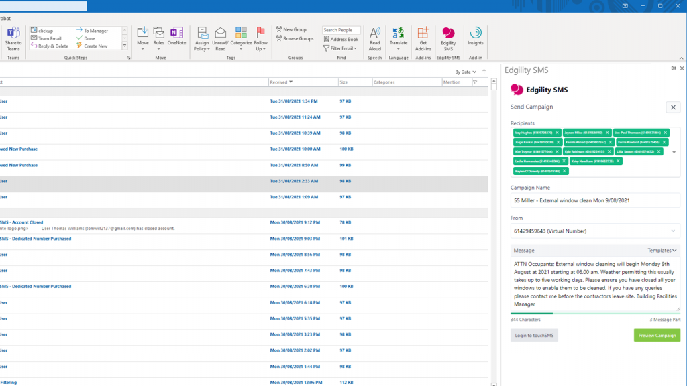The image size is (687, 386).
Task: Open the Filter Email dropdown
Action: [x=341, y=48]
